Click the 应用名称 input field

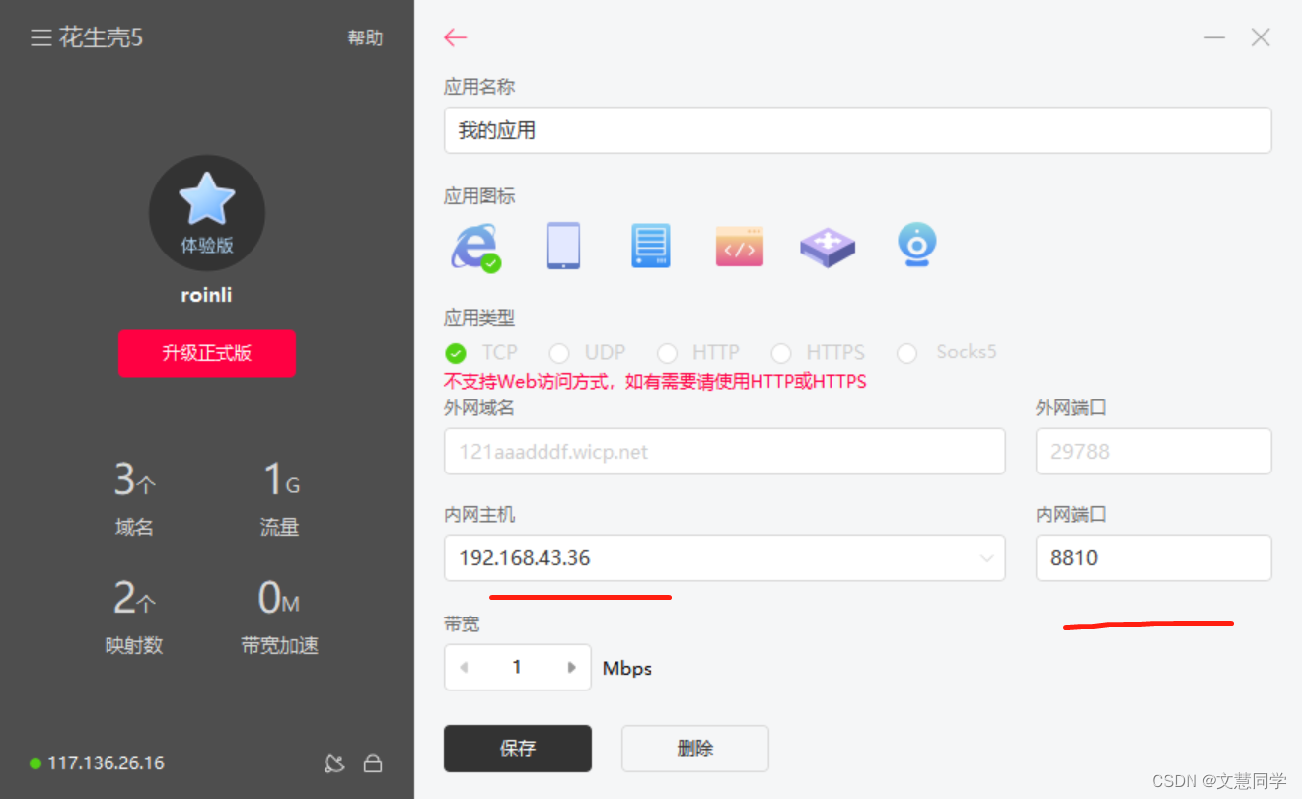coord(857,130)
